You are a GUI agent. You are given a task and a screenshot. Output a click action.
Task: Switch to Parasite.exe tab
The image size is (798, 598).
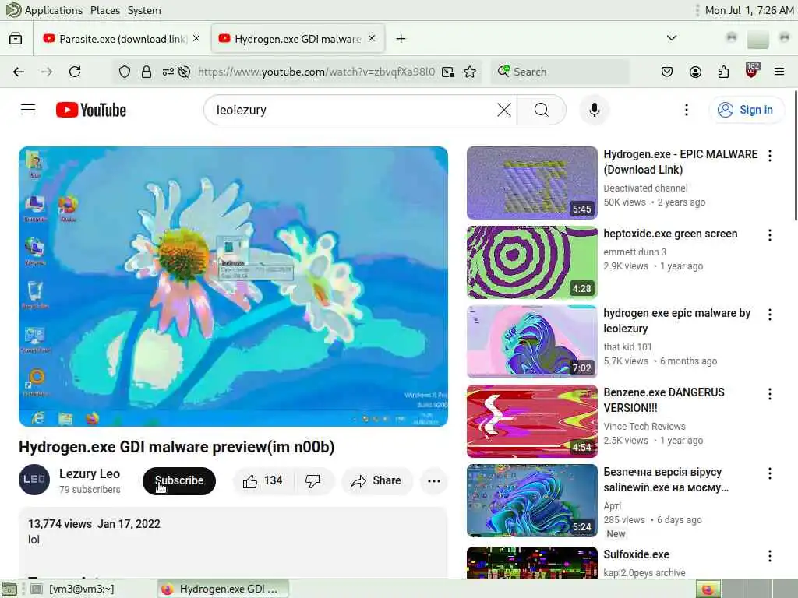[x=122, y=39]
